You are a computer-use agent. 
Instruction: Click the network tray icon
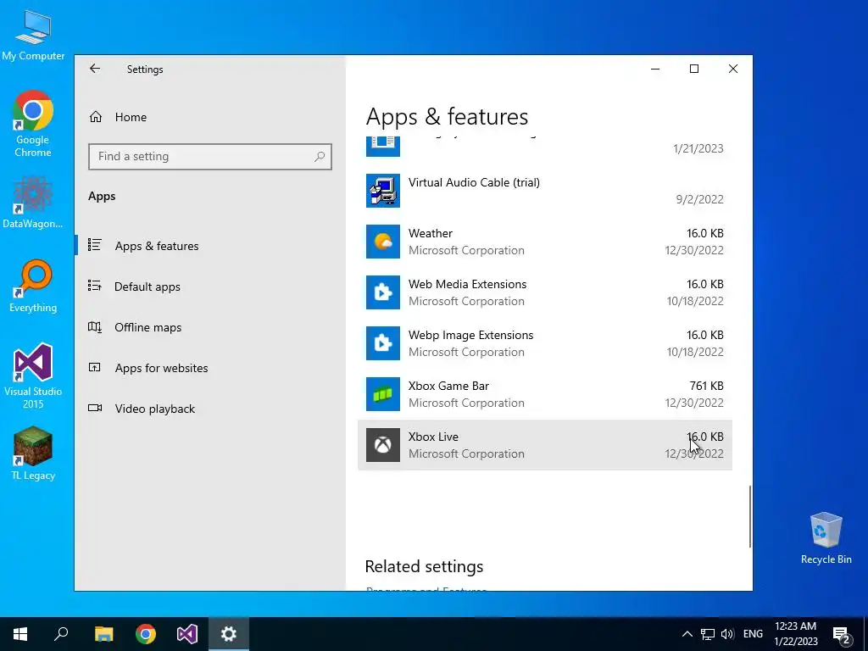tap(708, 634)
